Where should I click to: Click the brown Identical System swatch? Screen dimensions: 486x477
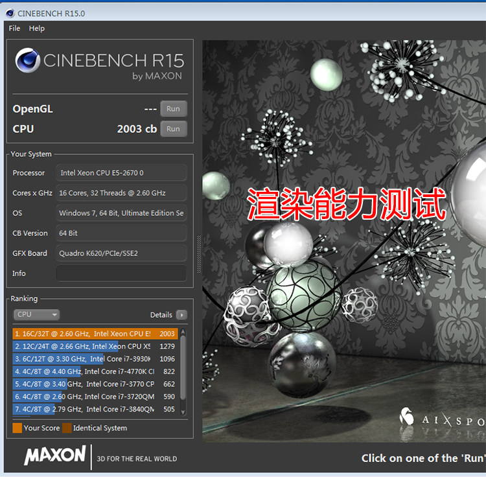[x=67, y=428]
